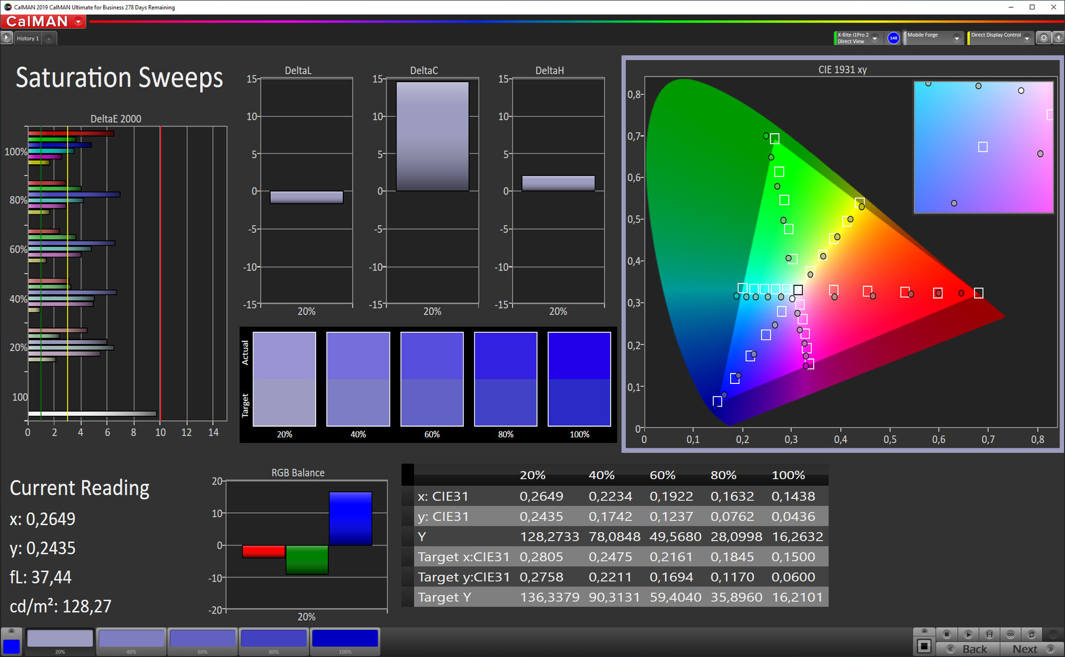The image size is (1065, 657).
Task: Open the settings gear icon
Action: click(1043, 38)
